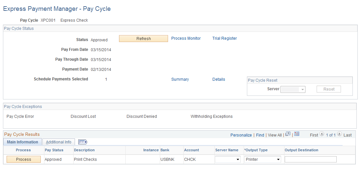
Task: Select the Payment Date value '02/13/2014'
Action: [x=101, y=69]
